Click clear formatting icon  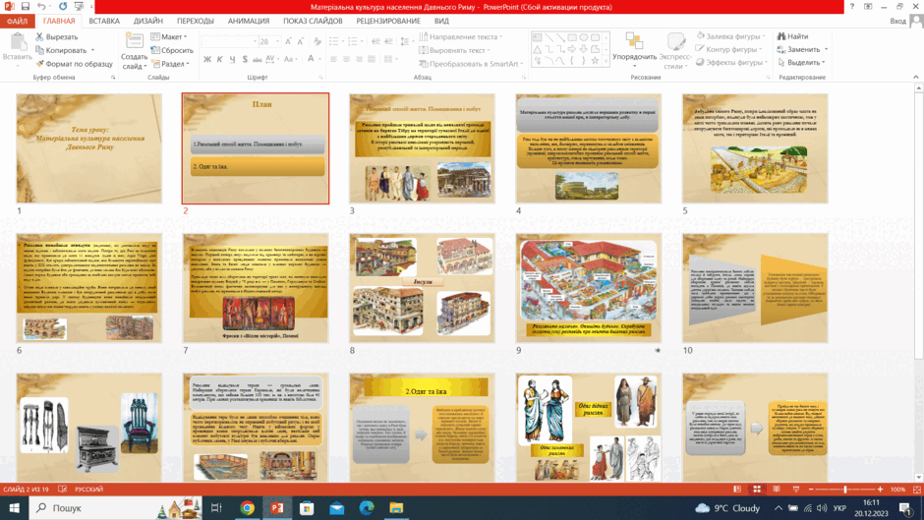tap(318, 41)
